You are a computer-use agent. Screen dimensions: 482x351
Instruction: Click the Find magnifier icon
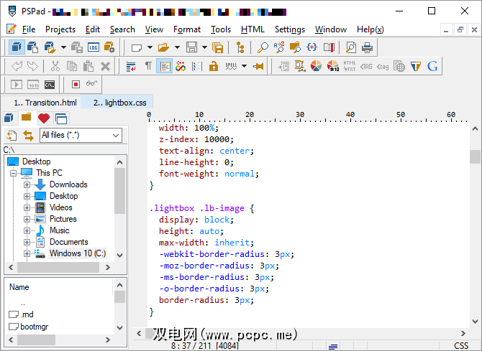tap(263, 47)
